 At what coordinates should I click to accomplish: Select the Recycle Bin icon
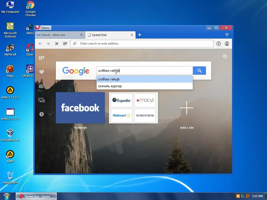pos(10,178)
